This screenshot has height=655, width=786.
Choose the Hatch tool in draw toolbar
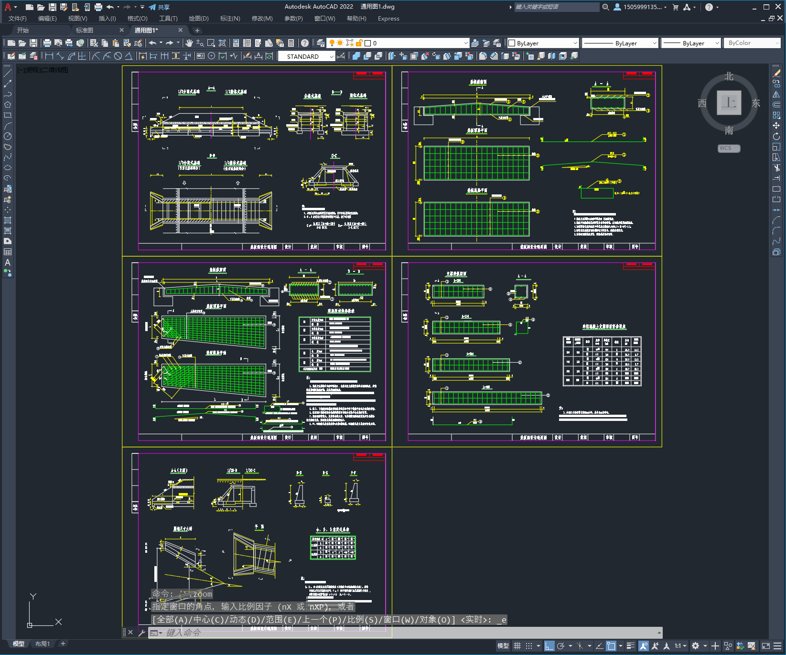pyautogui.click(x=8, y=220)
